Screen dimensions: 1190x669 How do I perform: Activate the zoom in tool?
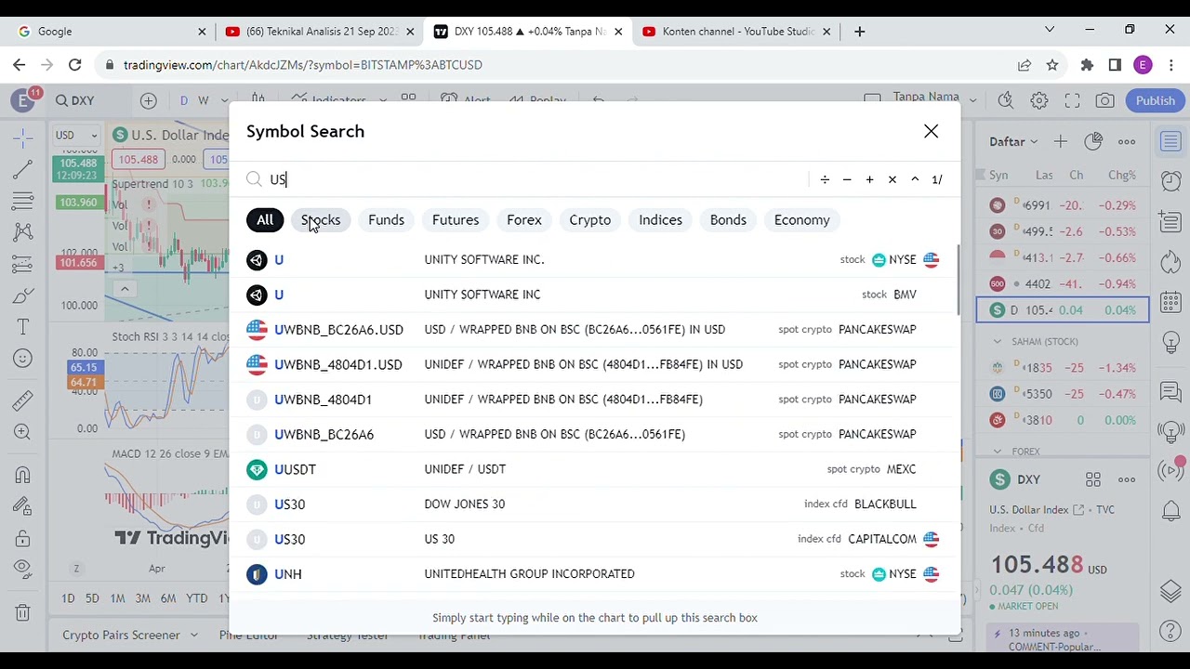23,432
